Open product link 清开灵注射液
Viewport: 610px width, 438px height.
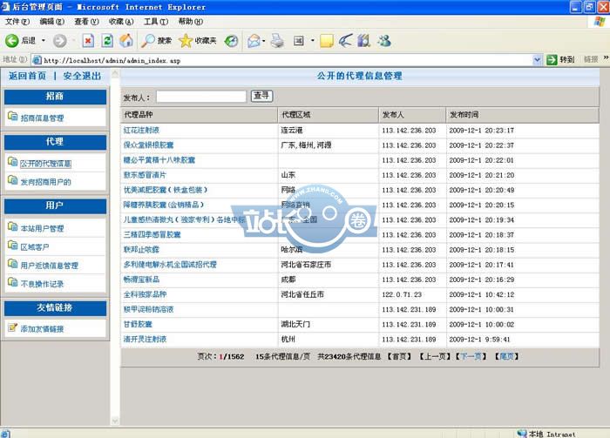click(145, 339)
